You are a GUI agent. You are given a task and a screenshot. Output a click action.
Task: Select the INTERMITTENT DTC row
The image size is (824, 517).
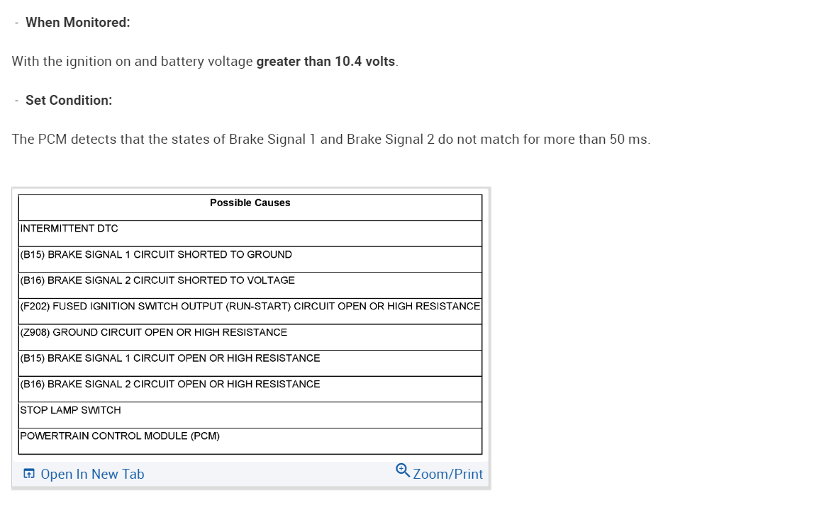[x=69, y=229]
